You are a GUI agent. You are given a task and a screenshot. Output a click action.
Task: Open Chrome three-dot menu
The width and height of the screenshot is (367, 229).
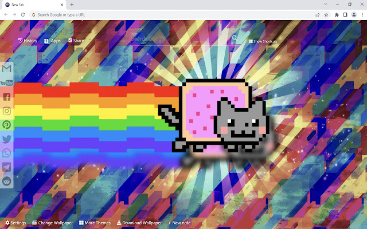coord(362,15)
